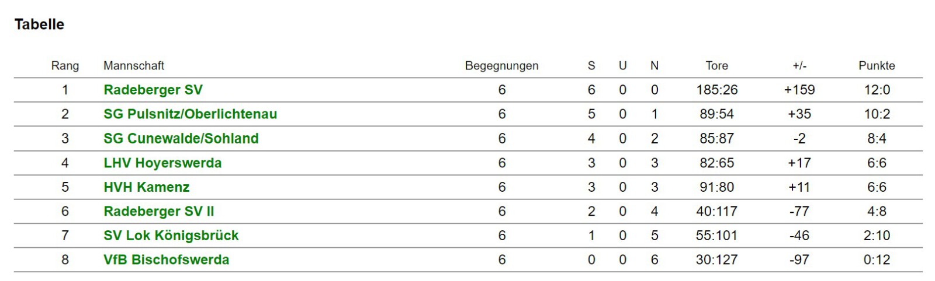The image size is (935, 281).
Task: Open SG Pulsnitz/Oberlichtenau team page
Action: click(191, 114)
